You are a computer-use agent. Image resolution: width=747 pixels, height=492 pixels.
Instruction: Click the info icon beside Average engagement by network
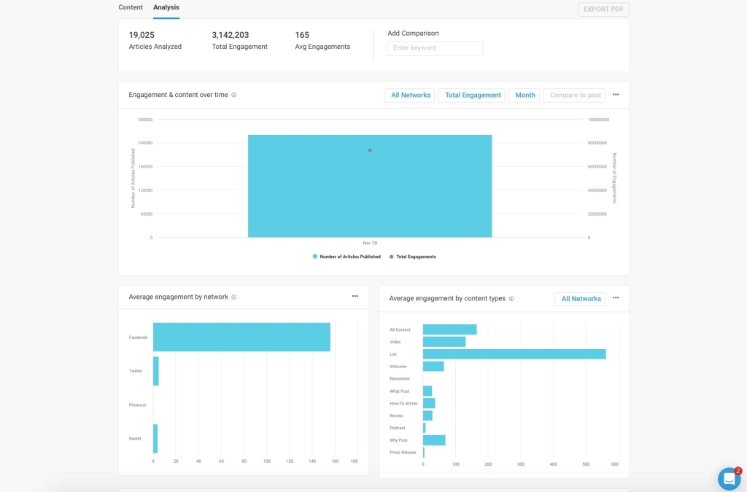pos(233,297)
